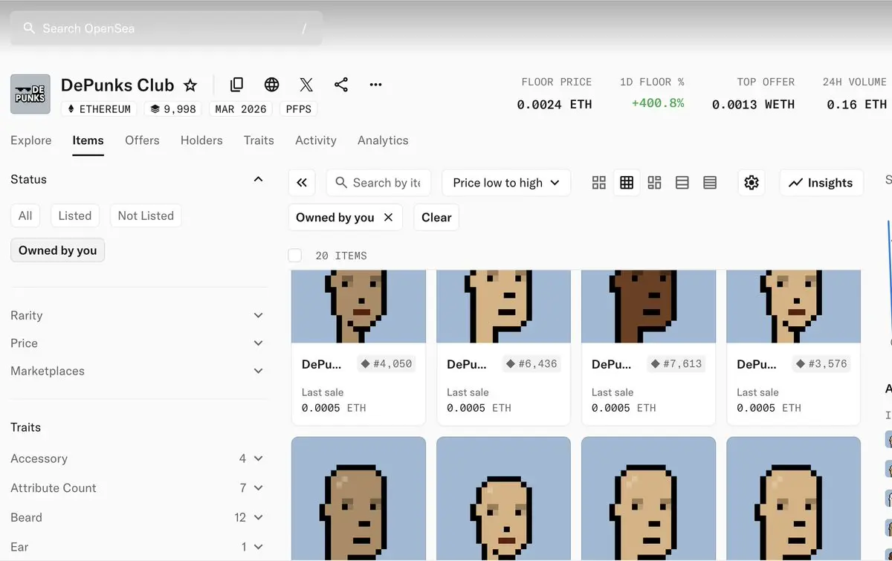Open the DePunks #7,613 card
This screenshot has height=561, width=892.
tap(648, 348)
